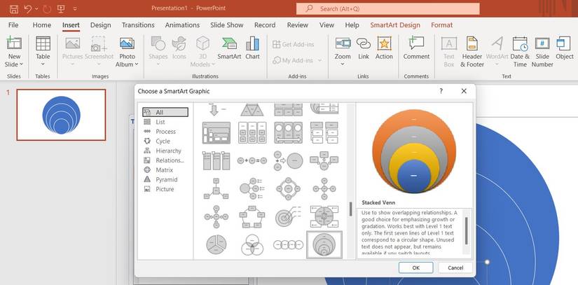Click the Save icon in title bar
This screenshot has height=285, width=578.
14,9
